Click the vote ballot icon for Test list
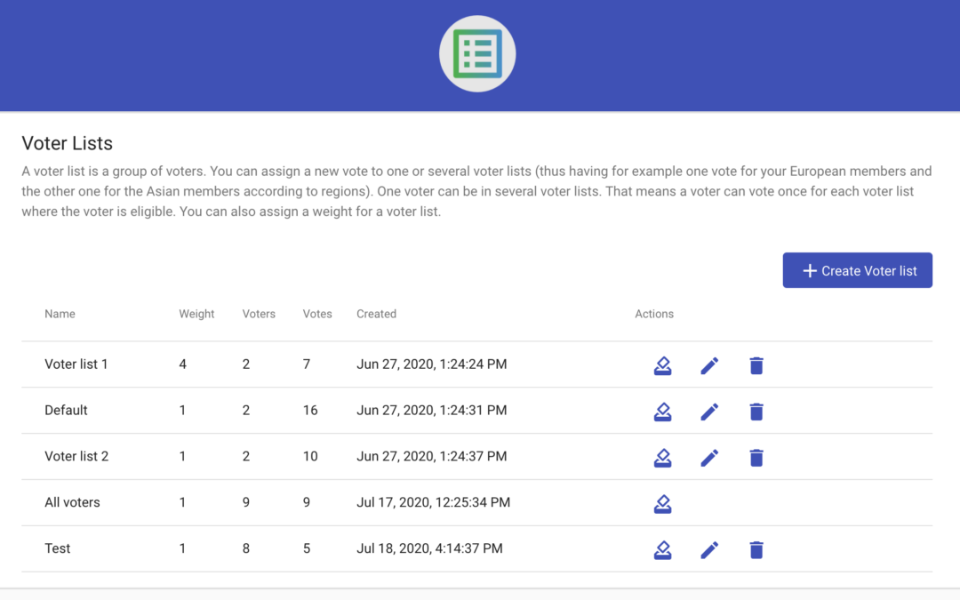 [x=662, y=550]
